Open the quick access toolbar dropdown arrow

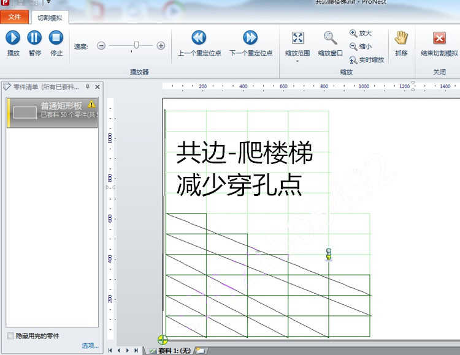coord(48,2)
